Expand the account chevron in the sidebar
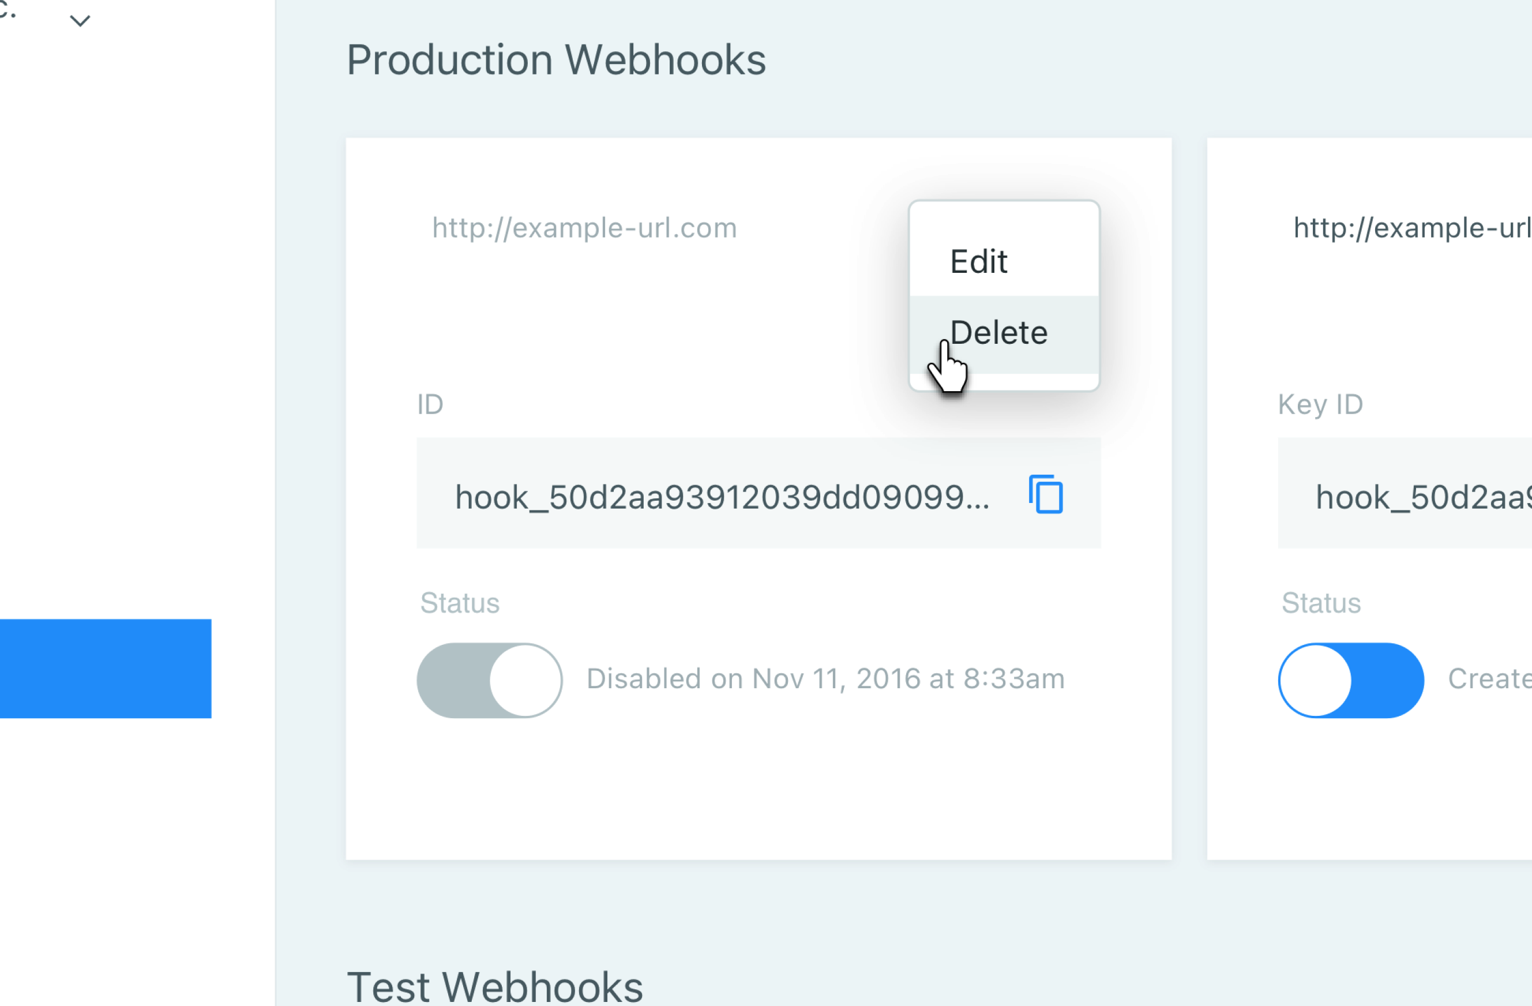 pos(80,21)
